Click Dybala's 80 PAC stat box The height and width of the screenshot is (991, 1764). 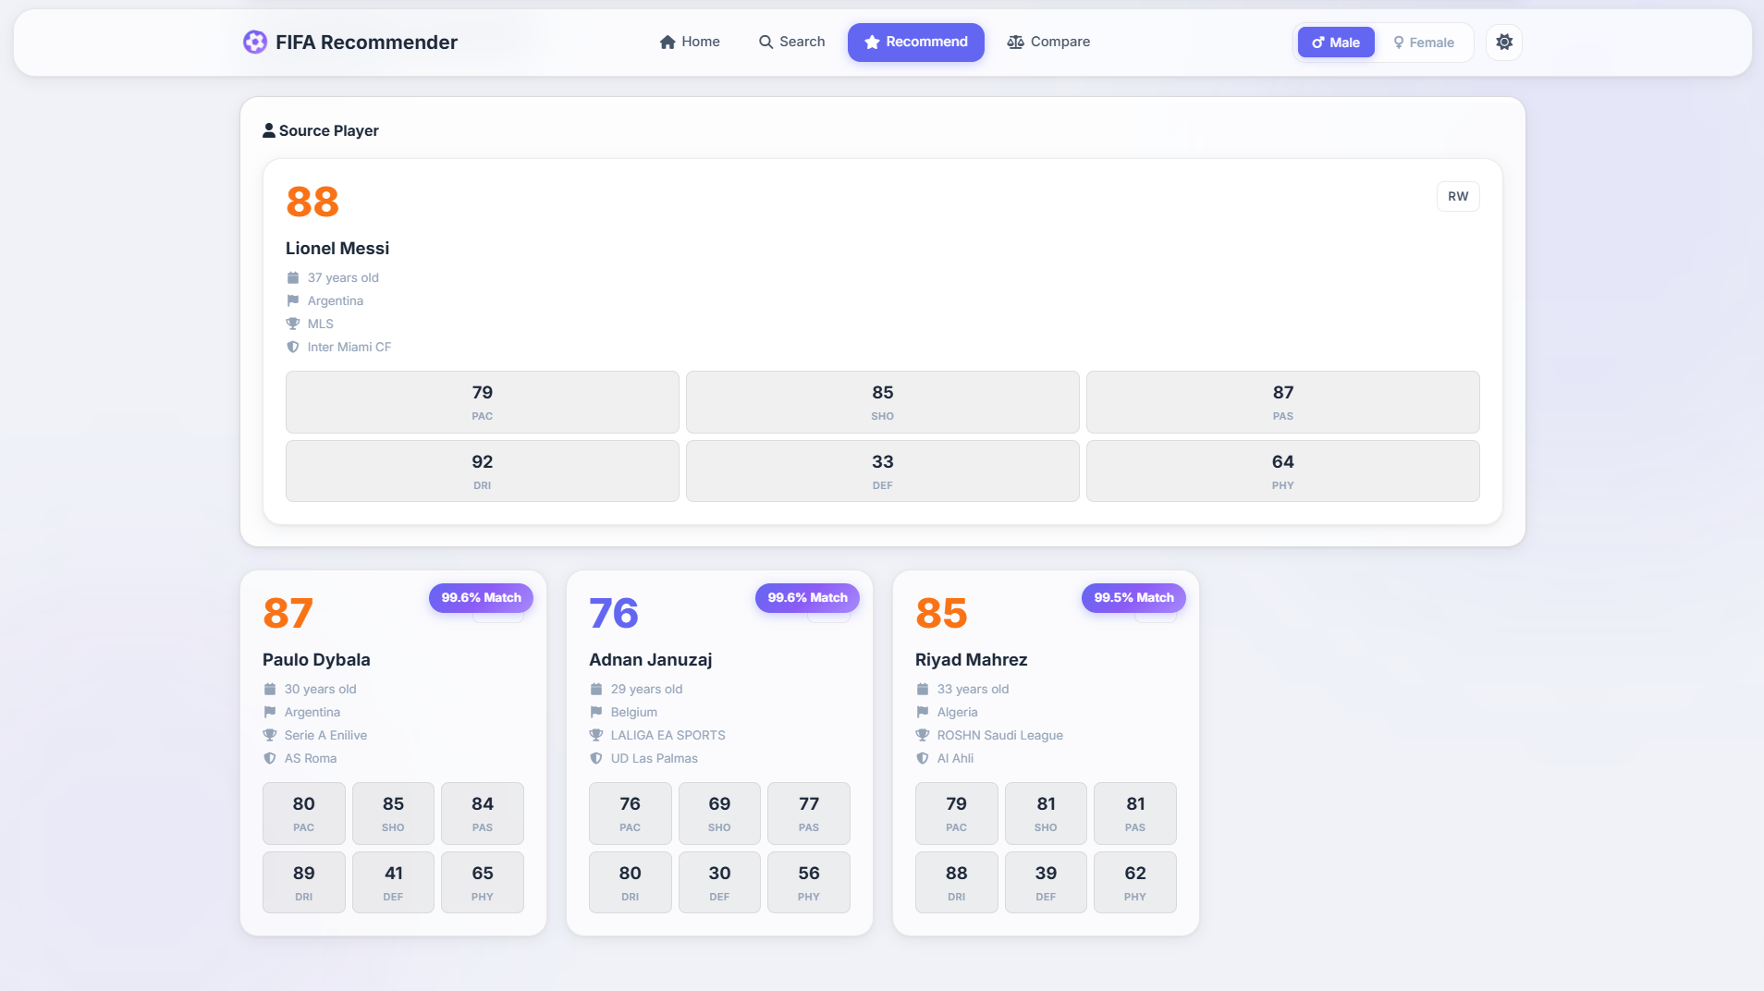304,814
